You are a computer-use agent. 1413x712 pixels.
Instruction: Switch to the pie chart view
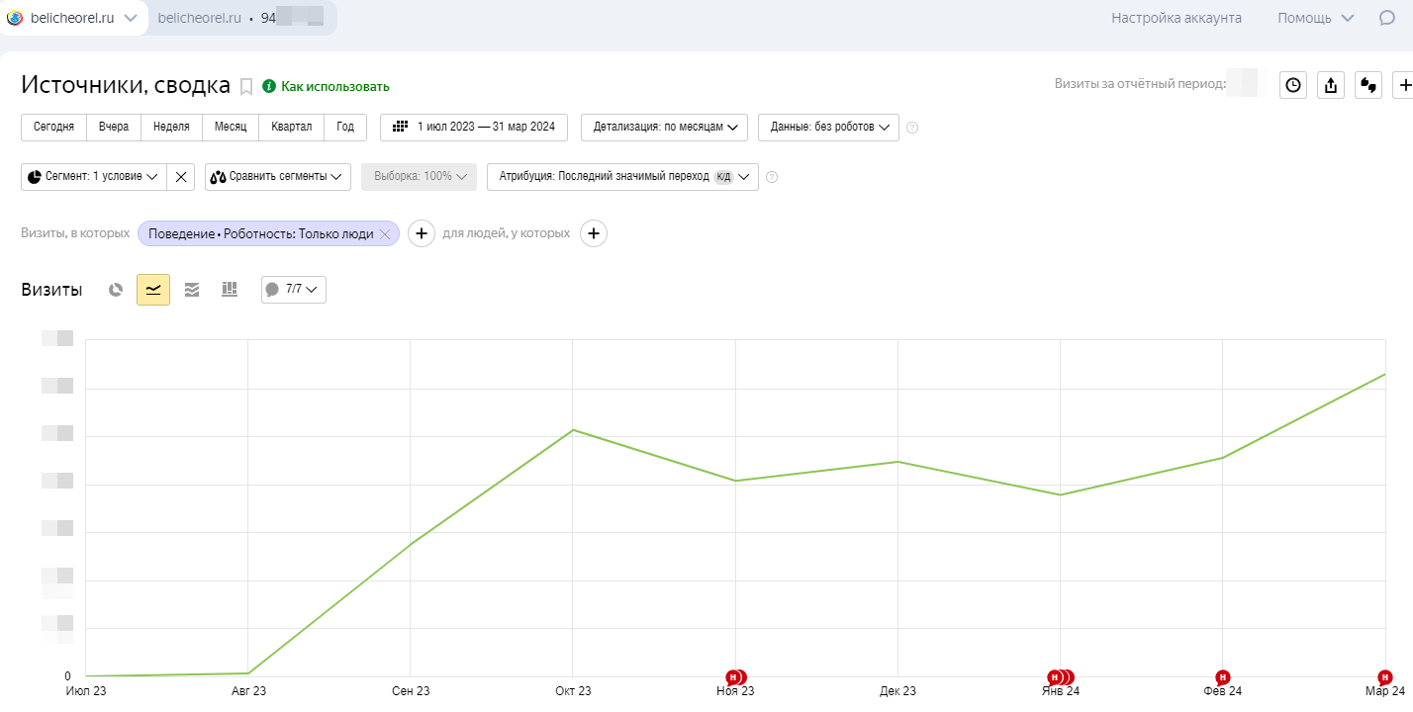[x=116, y=289]
